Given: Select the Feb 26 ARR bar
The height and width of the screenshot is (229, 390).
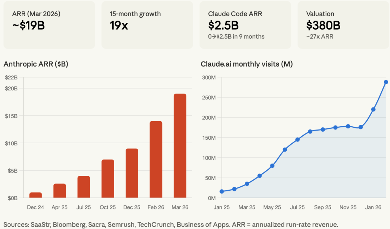Looking at the screenshot, I should pos(156,160).
